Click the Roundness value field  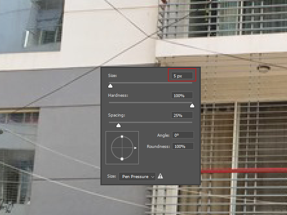(x=183, y=146)
